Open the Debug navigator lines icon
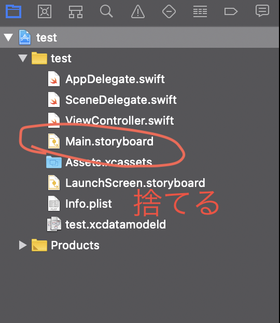This screenshot has height=323, width=280. pos(200,11)
